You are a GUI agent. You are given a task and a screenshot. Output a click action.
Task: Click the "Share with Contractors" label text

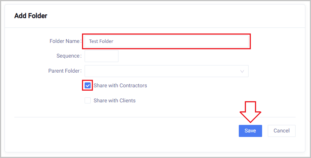(x=120, y=86)
